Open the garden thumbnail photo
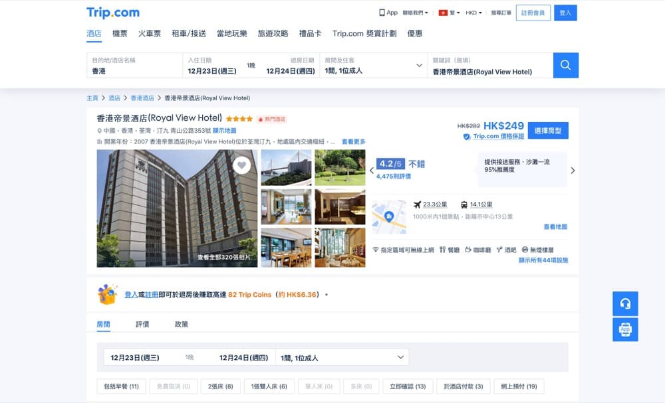 pyautogui.click(x=340, y=167)
